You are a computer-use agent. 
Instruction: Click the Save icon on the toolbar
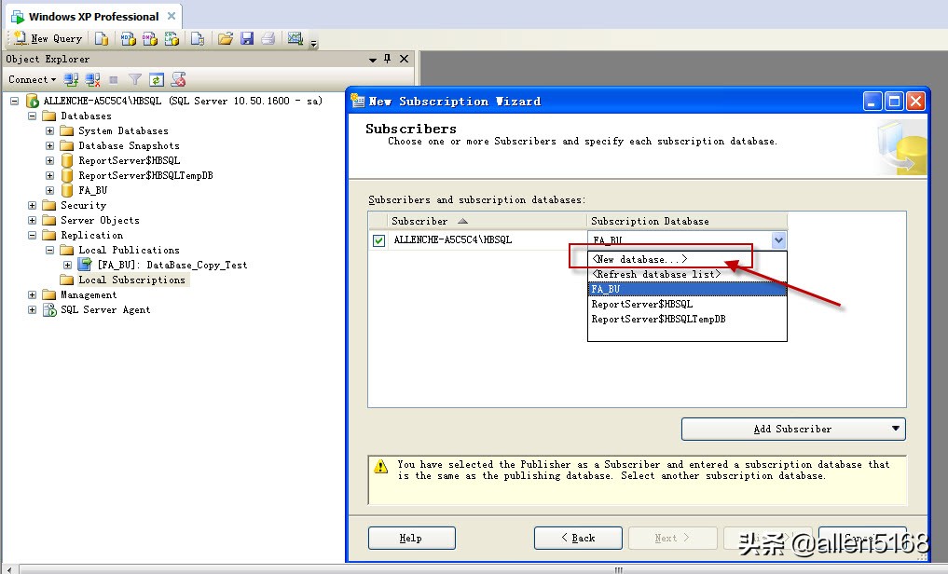click(x=248, y=39)
